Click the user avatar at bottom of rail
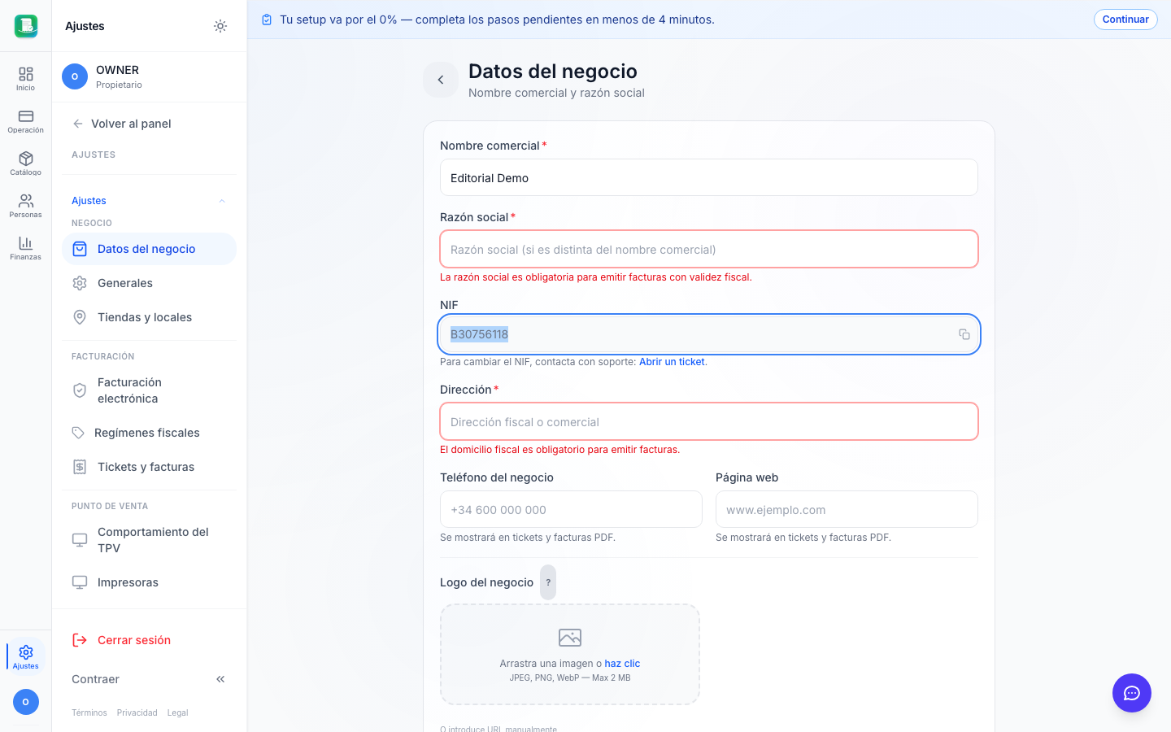The width and height of the screenshot is (1171, 732). coord(26,702)
